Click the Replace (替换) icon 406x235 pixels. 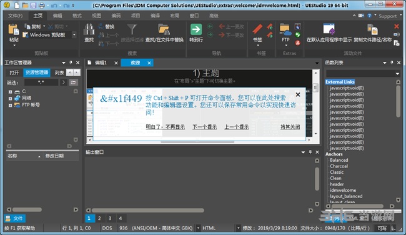101,26
